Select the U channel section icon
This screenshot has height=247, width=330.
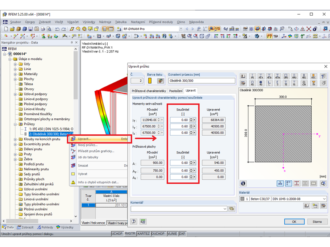point(277,83)
